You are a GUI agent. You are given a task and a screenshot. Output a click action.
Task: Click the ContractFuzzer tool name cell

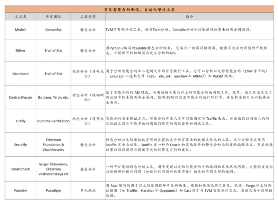click(x=20, y=98)
